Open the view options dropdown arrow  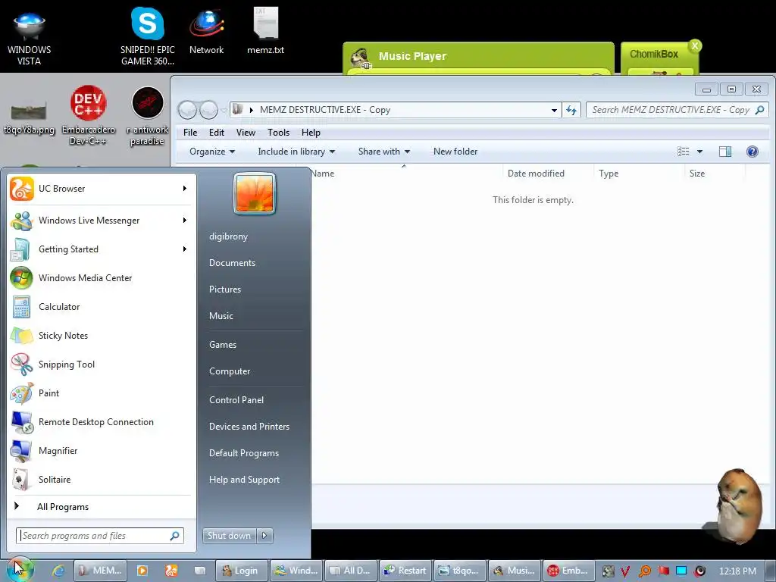click(699, 152)
